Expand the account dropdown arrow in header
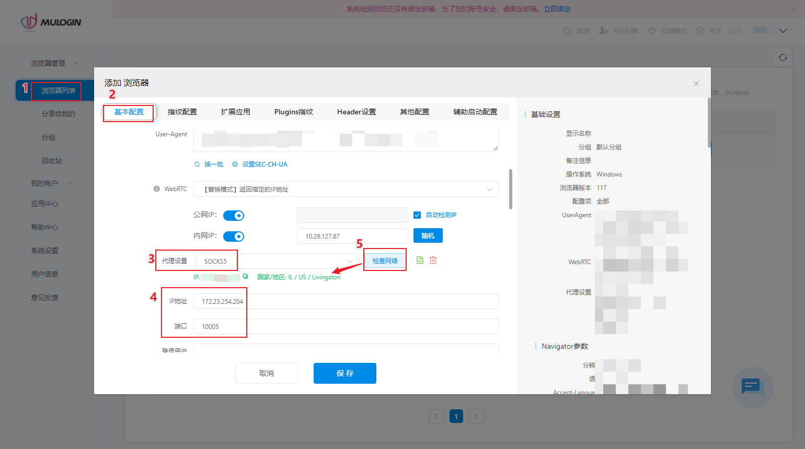The height and width of the screenshot is (449, 805). pyautogui.click(x=783, y=31)
